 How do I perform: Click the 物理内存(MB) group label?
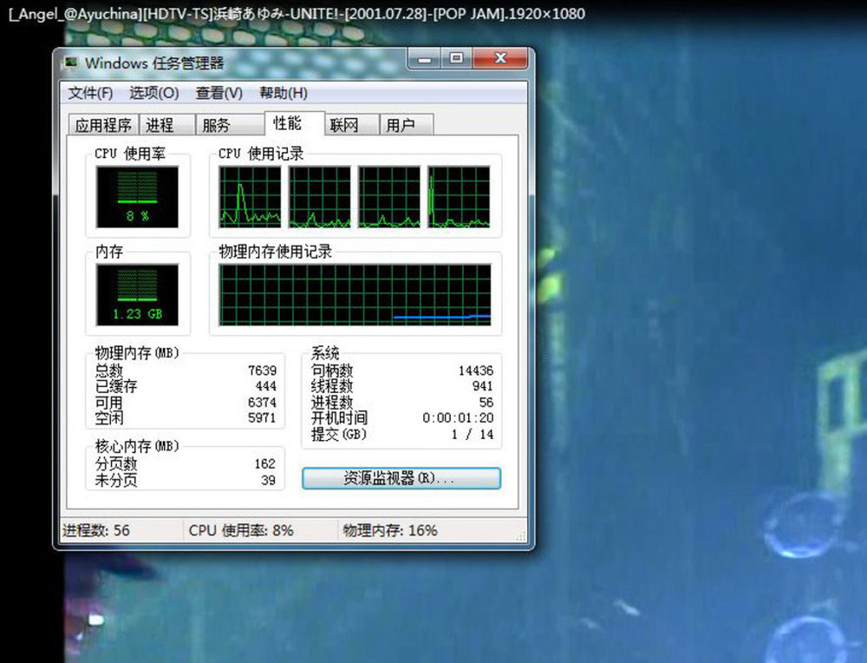137,352
